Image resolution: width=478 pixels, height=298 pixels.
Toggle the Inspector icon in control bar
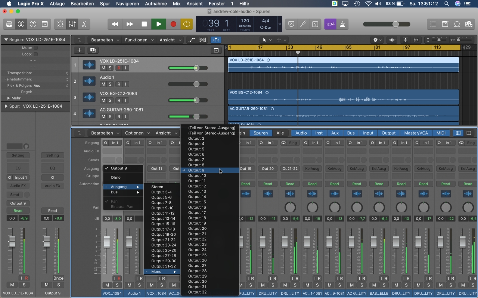pos(21,24)
